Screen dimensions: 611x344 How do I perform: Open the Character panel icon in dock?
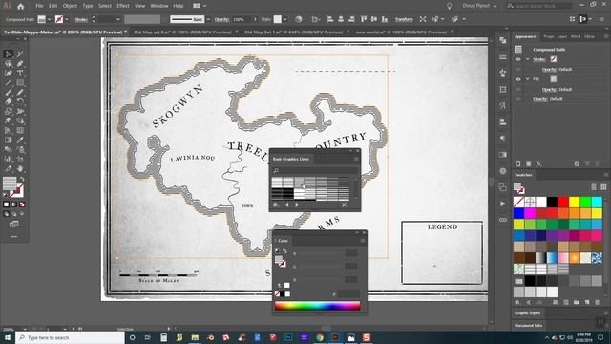click(x=503, y=105)
